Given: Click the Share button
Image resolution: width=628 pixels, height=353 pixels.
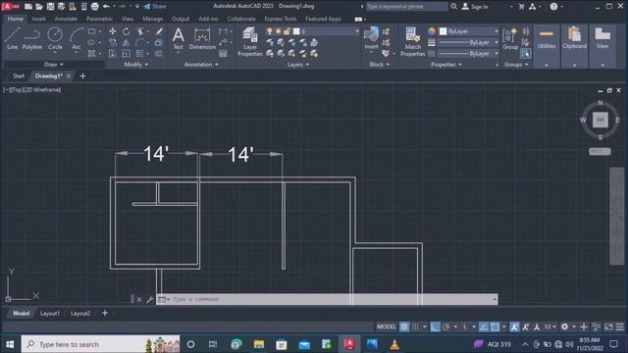Looking at the screenshot, I should click(x=155, y=7).
